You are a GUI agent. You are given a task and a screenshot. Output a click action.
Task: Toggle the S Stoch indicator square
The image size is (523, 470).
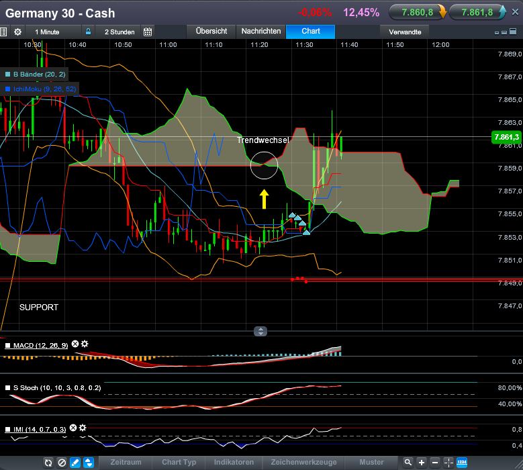pyautogui.click(x=8, y=388)
